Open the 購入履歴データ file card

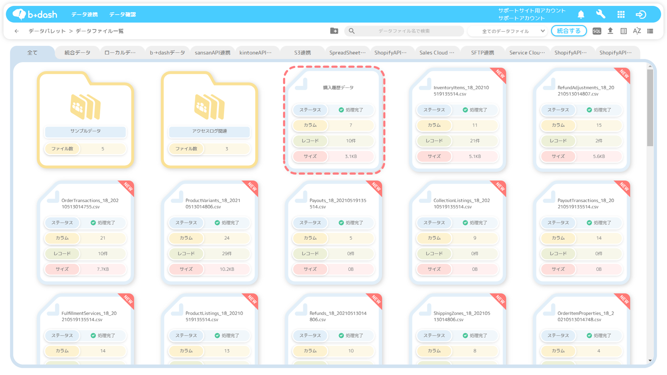coord(334,120)
